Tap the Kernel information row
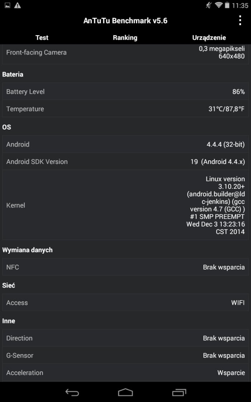The height and width of the screenshot is (402, 251). point(126,205)
